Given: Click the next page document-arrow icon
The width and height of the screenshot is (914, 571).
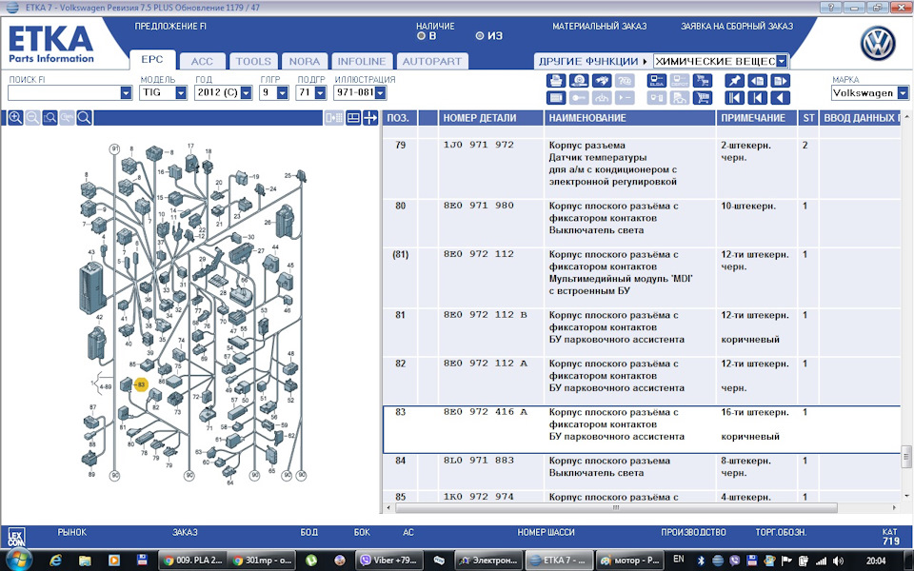Looking at the screenshot, I should click(x=780, y=81).
